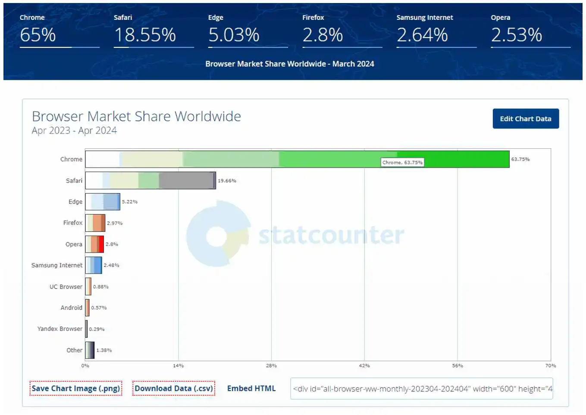Select the Safari 18.55% stat tile

pyautogui.click(x=153, y=30)
